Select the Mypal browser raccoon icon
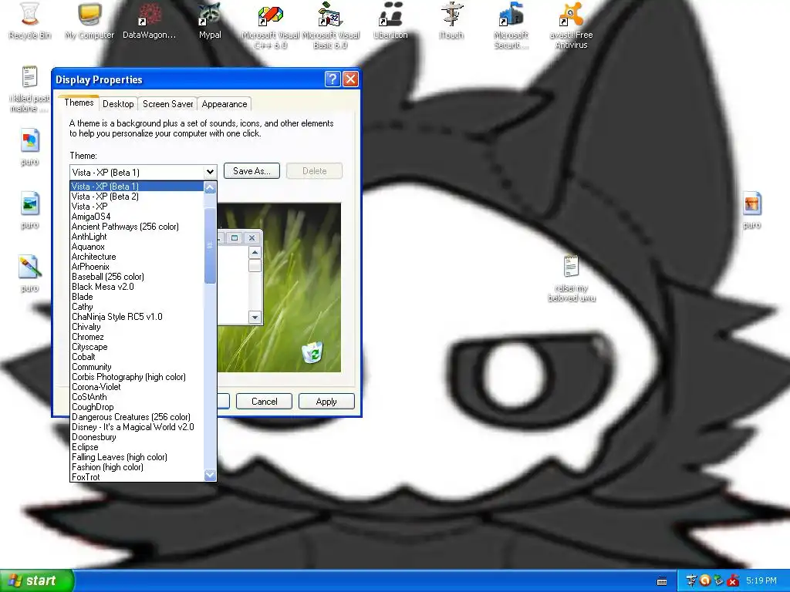The width and height of the screenshot is (790, 592). [210, 14]
